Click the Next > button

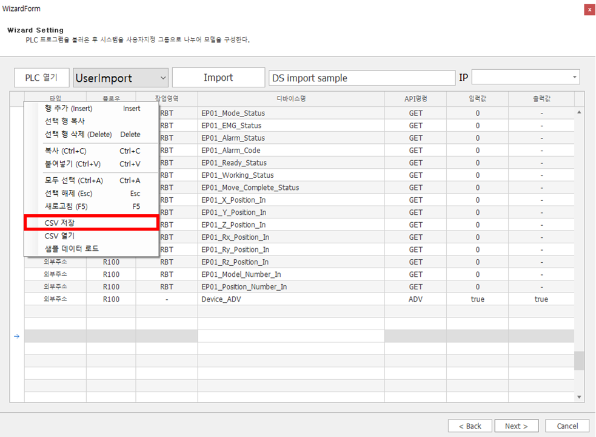tap(516, 426)
